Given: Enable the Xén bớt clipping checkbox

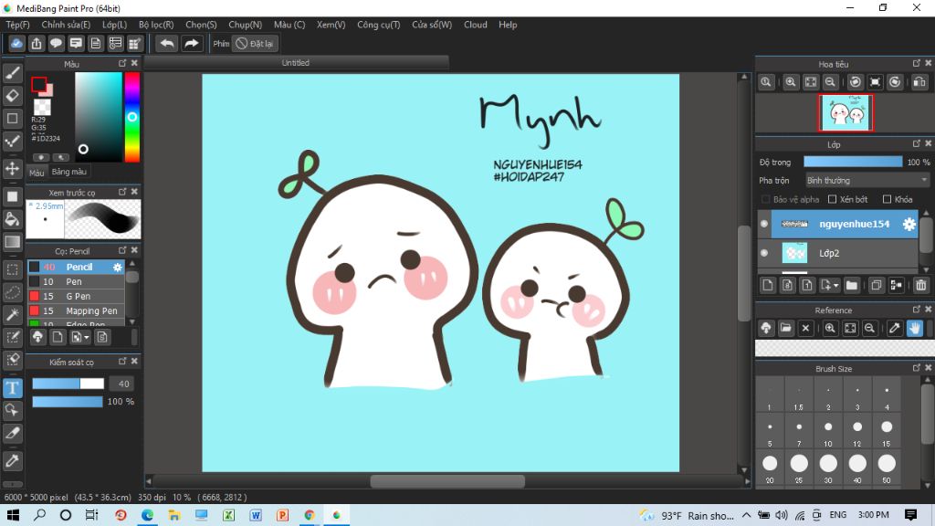Looking at the screenshot, I should 833,199.
